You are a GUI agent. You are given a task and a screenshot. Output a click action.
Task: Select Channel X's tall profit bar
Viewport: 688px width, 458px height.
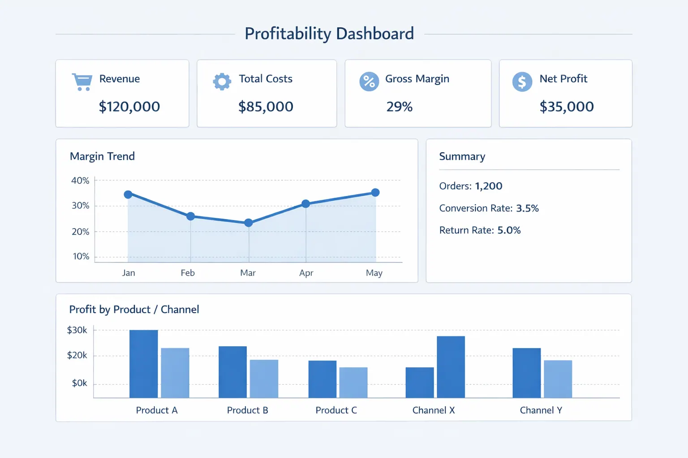pos(450,367)
